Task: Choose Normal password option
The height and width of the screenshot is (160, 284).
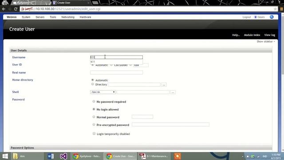Action: 94,117
